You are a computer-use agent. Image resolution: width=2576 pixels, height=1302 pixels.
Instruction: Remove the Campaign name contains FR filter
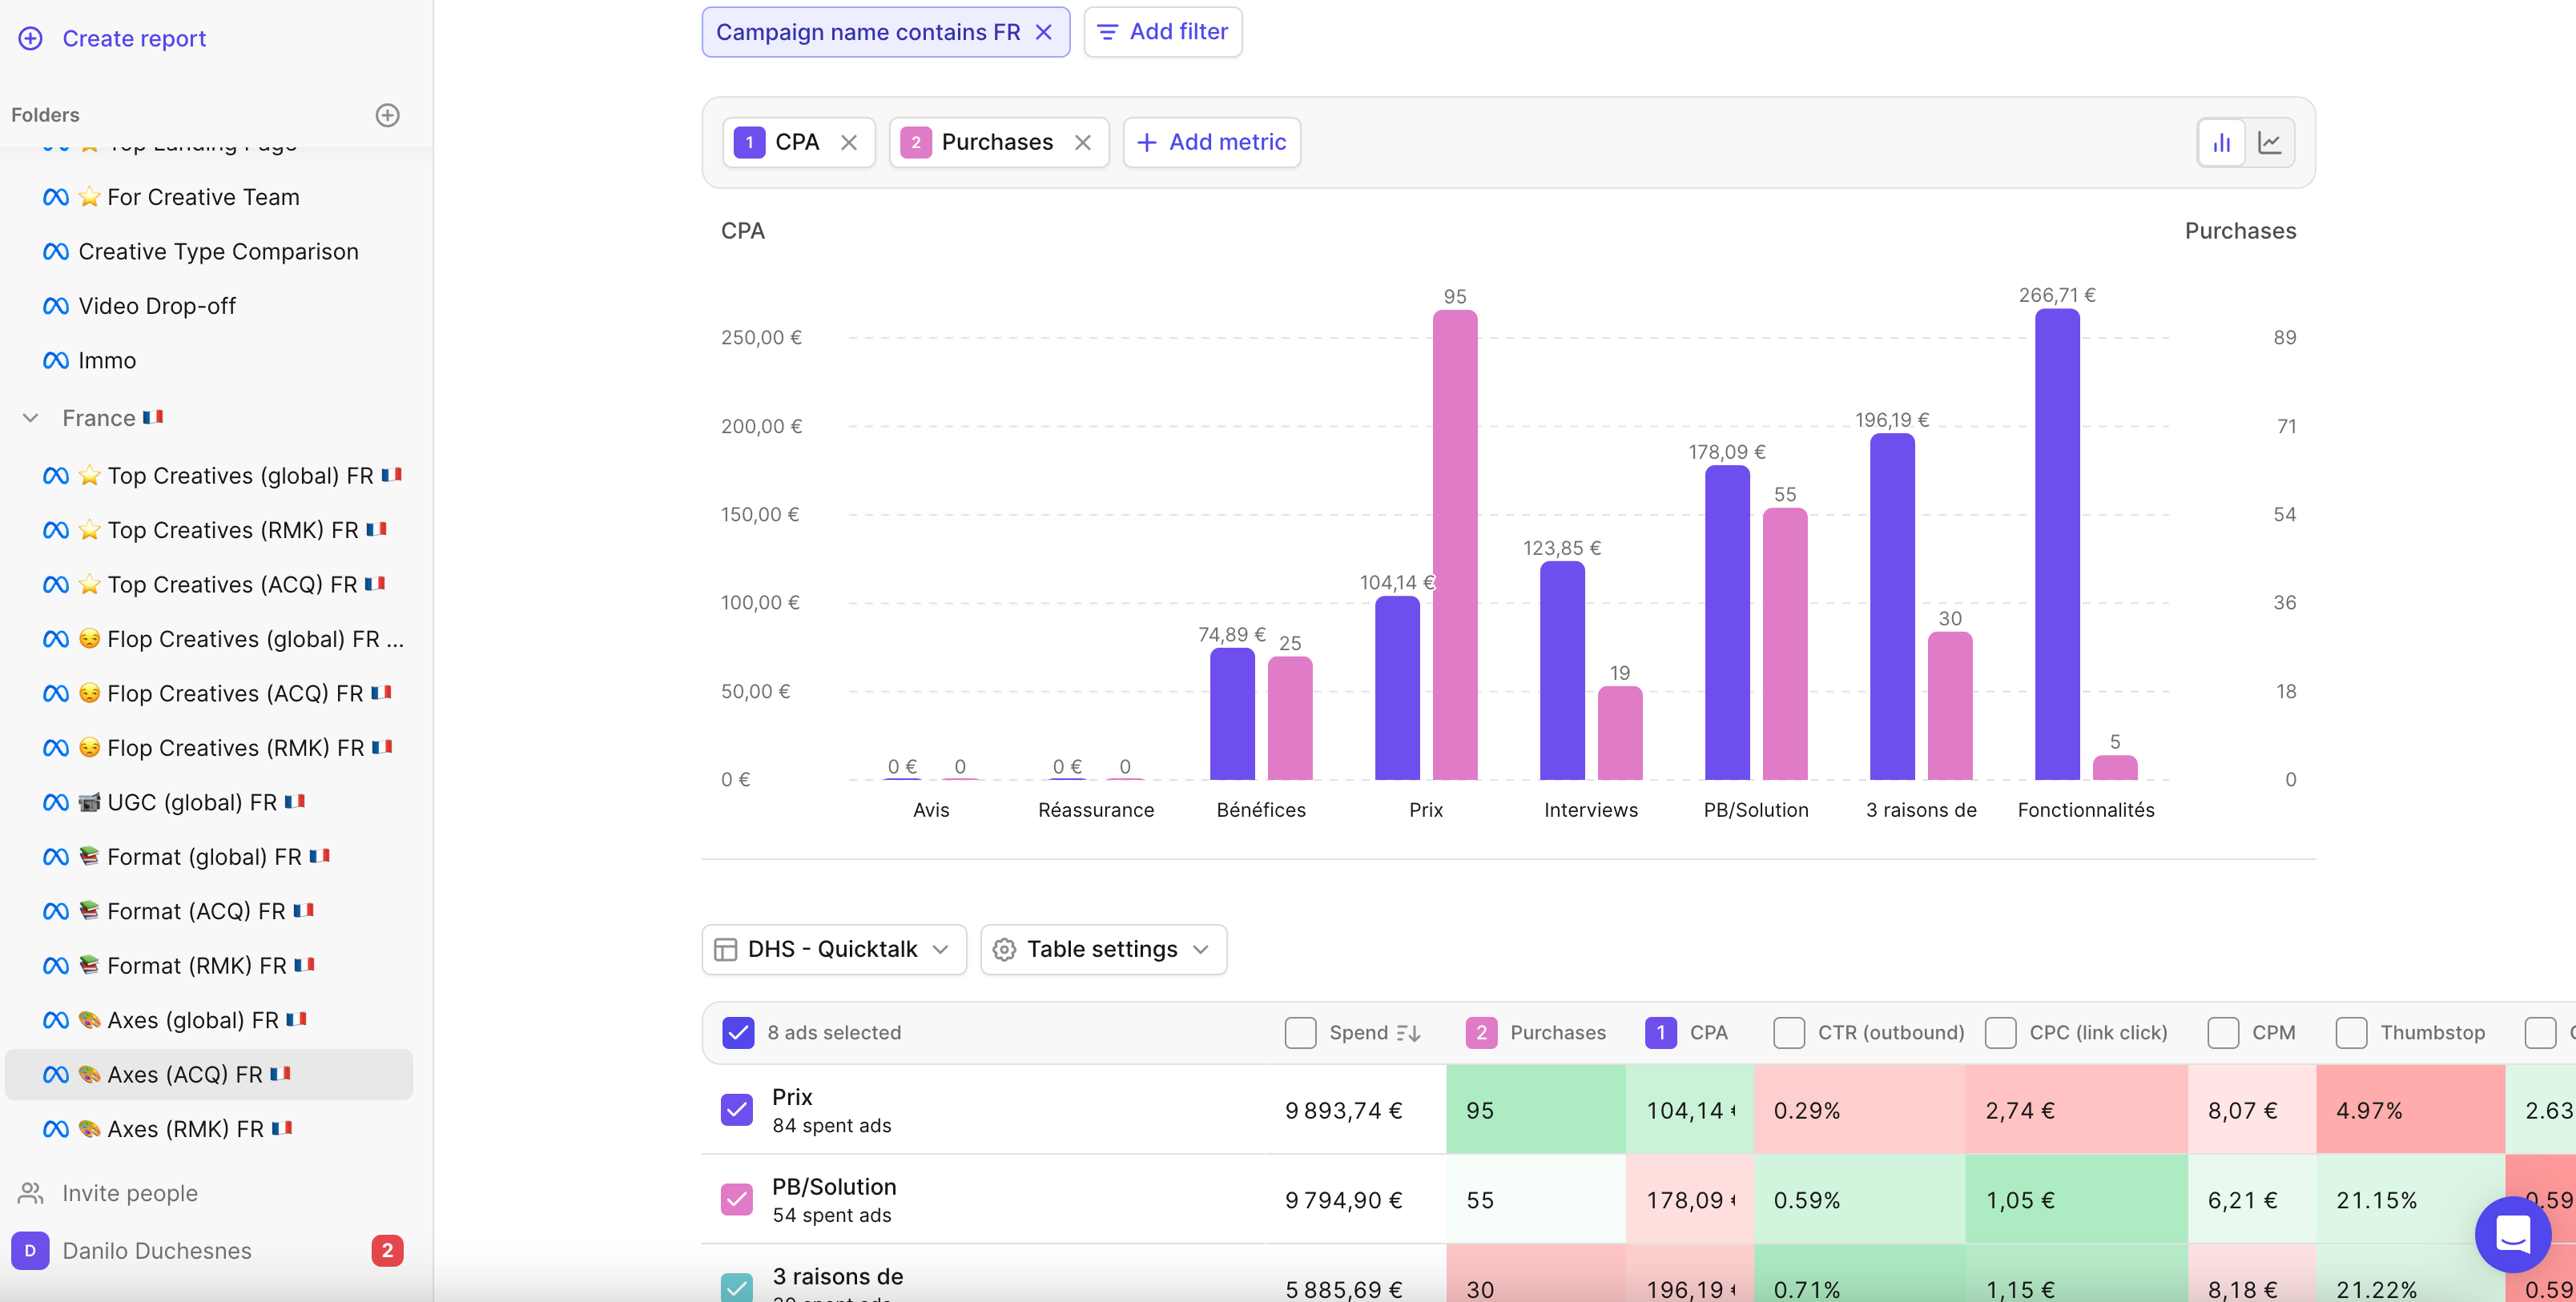(x=1043, y=32)
